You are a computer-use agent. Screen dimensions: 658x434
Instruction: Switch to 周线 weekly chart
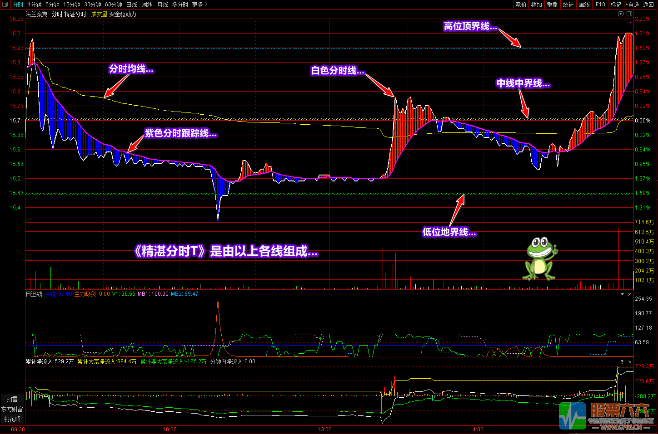coord(147,5)
